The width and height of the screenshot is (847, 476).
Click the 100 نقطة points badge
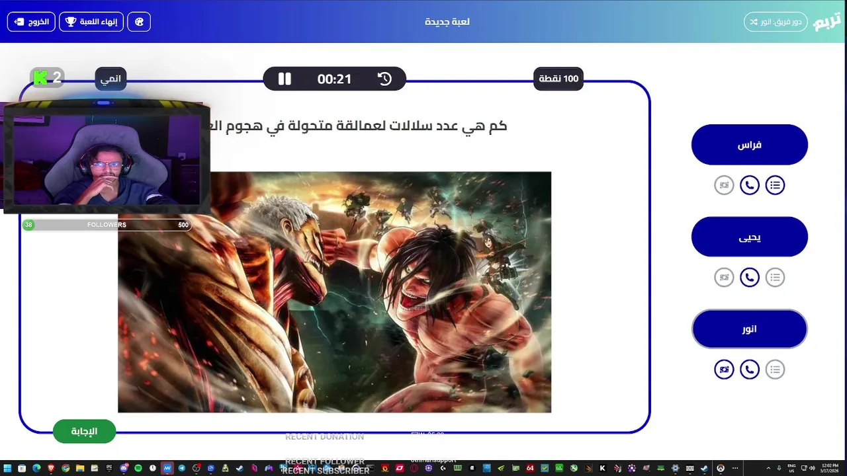[558, 79]
